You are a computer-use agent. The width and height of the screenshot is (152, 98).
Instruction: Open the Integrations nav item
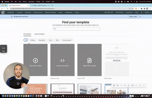coord(69,12)
